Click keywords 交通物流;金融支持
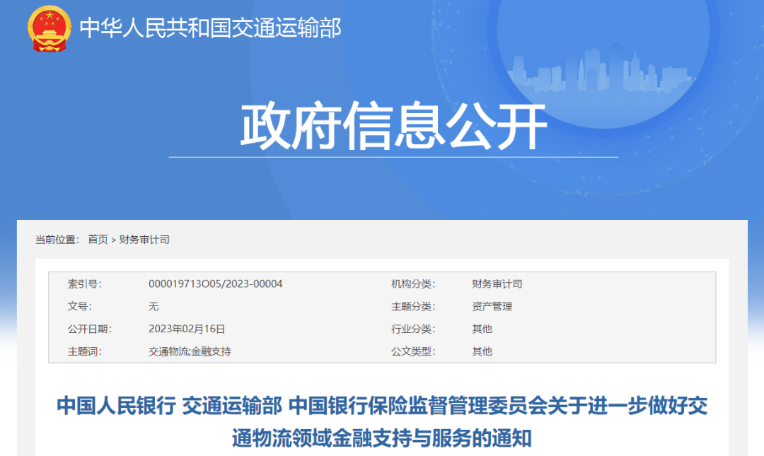The image size is (764, 456). pos(190,351)
